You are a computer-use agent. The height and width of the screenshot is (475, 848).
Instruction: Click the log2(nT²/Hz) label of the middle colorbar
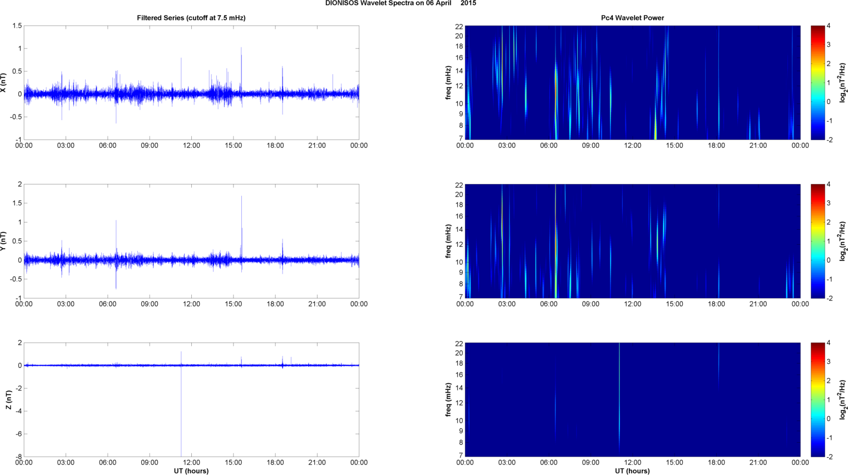(x=843, y=241)
